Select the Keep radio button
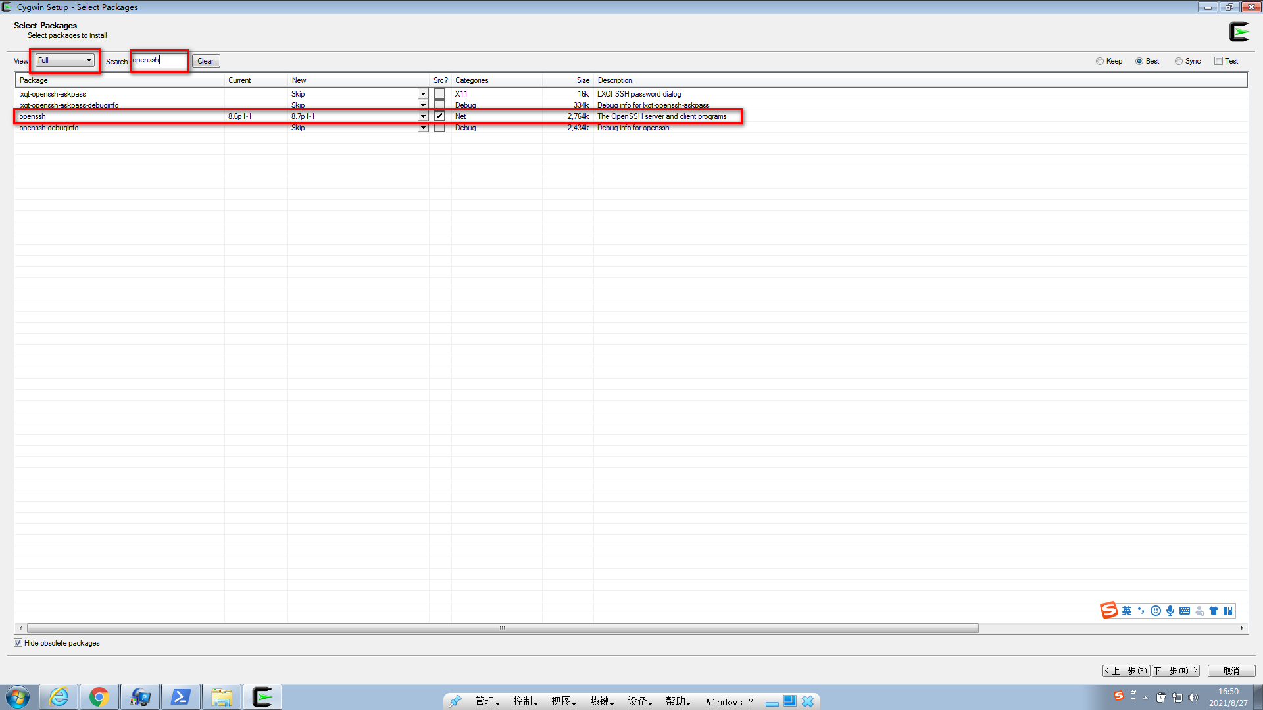The image size is (1263, 710). (x=1100, y=61)
